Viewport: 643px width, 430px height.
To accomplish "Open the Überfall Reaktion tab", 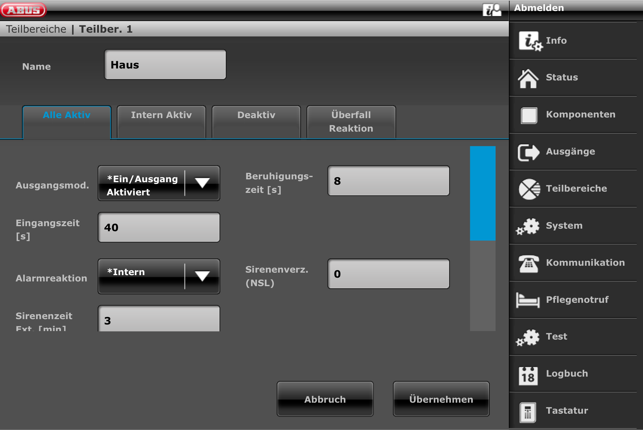I will pyautogui.click(x=351, y=122).
